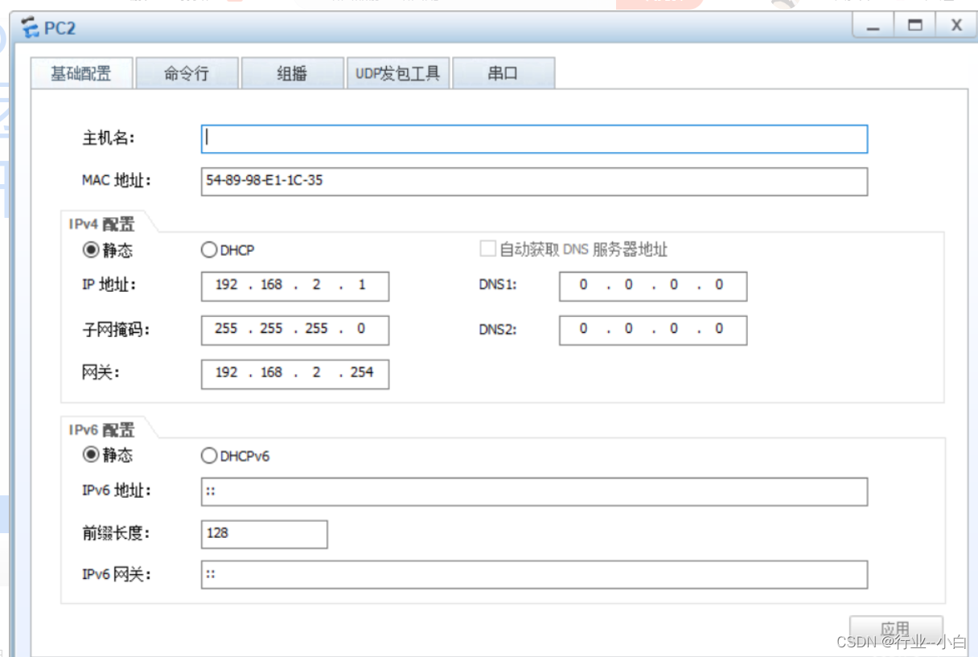Click the IP 地址 field 192.168.2.1
978x657 pixels.
pos(295,285)
